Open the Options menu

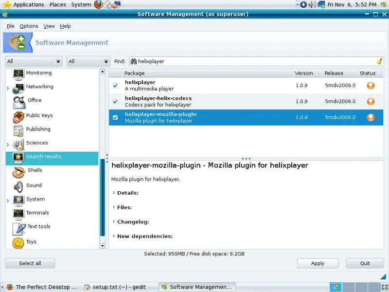(29, 26)
